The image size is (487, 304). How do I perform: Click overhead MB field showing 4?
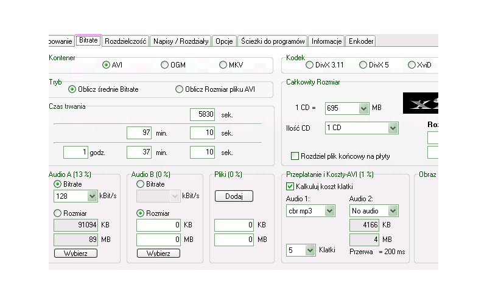364,240
